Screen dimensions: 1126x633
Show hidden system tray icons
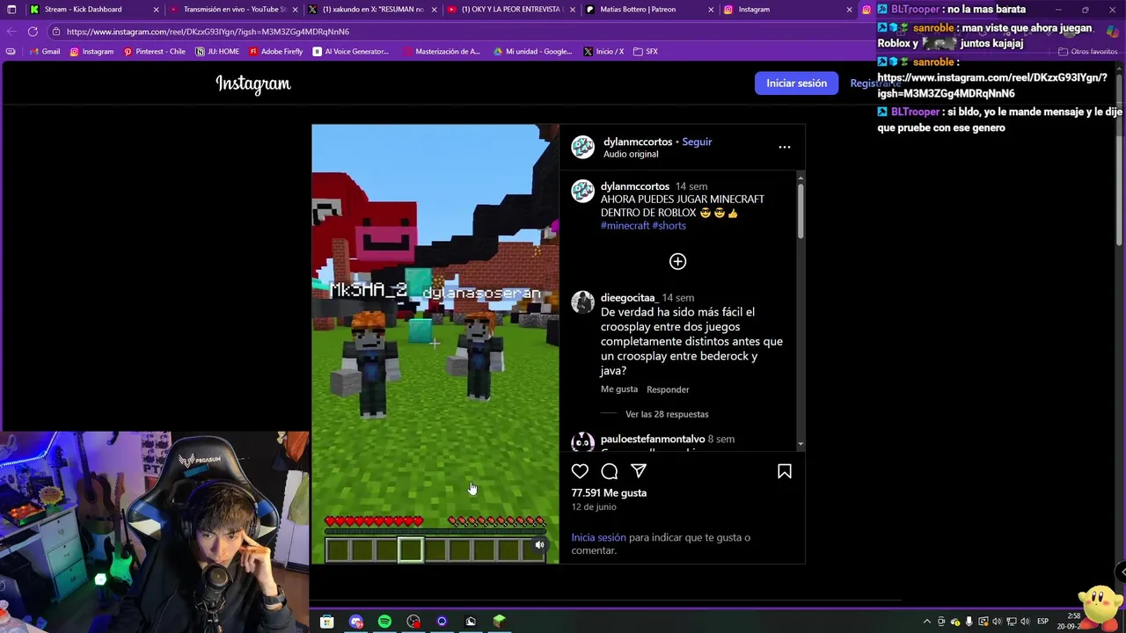tap(928, 622)
